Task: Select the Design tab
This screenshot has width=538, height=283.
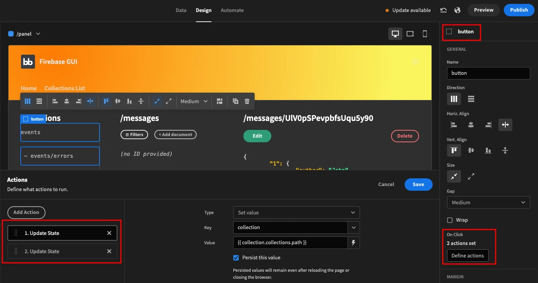Action: tap(204, 10)
